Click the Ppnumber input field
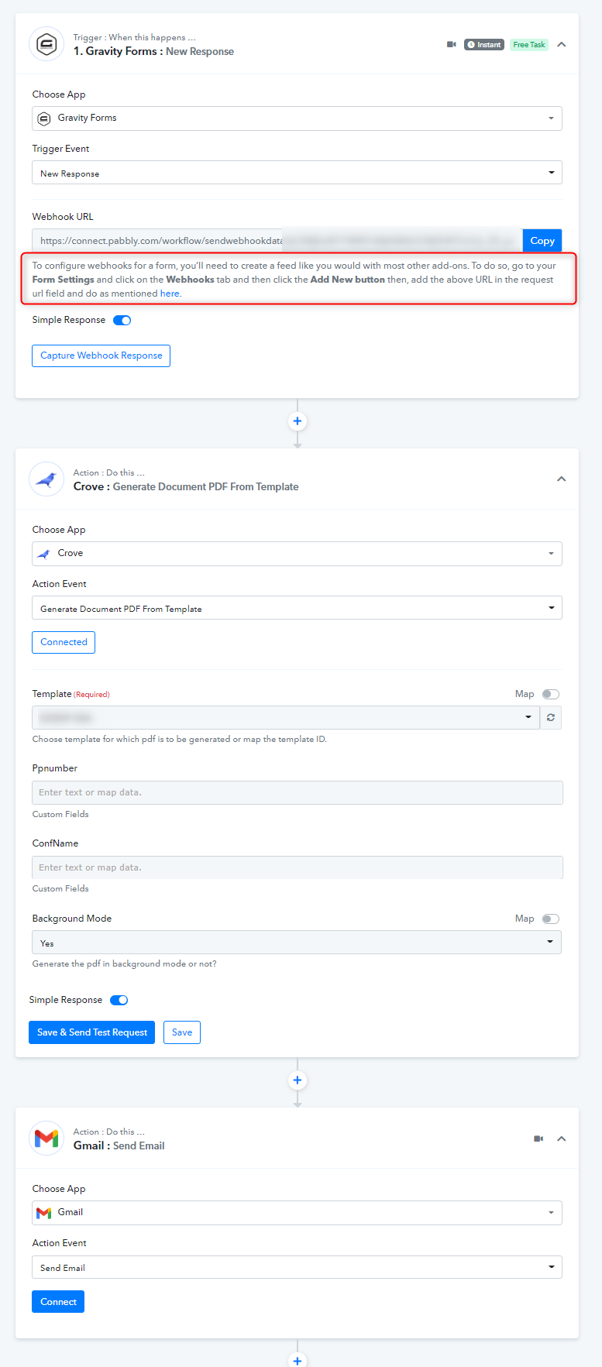 (x=297, y=792)
